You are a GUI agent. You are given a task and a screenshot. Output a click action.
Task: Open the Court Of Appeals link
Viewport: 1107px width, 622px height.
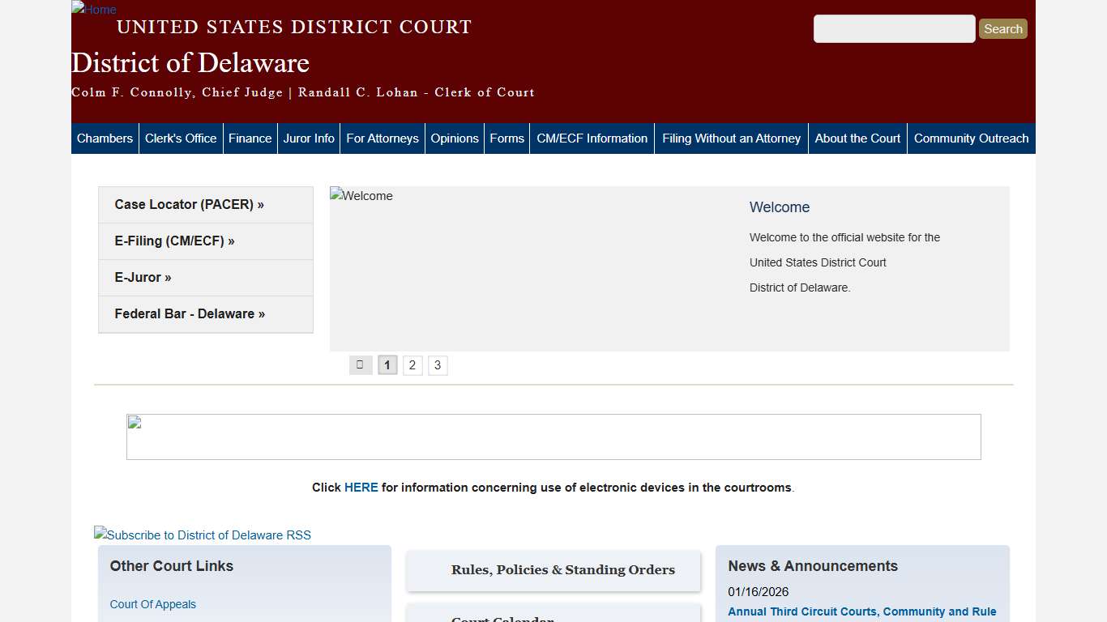click(152, 604)
